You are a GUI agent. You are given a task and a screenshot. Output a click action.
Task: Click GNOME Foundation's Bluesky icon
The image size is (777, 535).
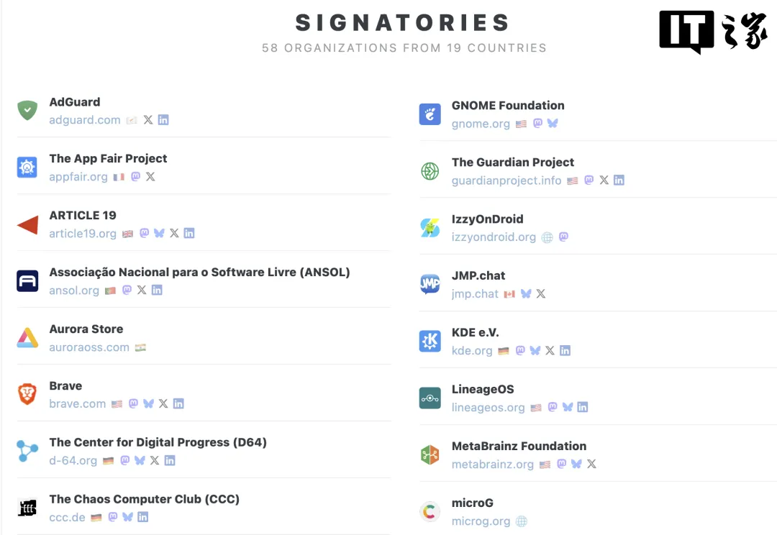pyautogui.click(x=553, y=124)
